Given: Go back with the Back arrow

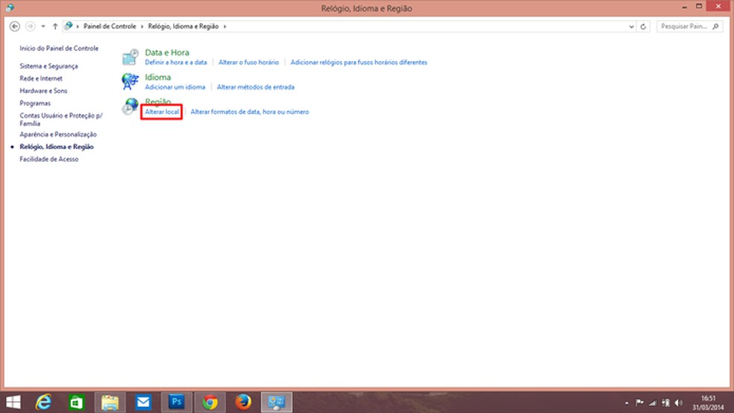Looking at the screenshot, I should click(x=14, y=26).
